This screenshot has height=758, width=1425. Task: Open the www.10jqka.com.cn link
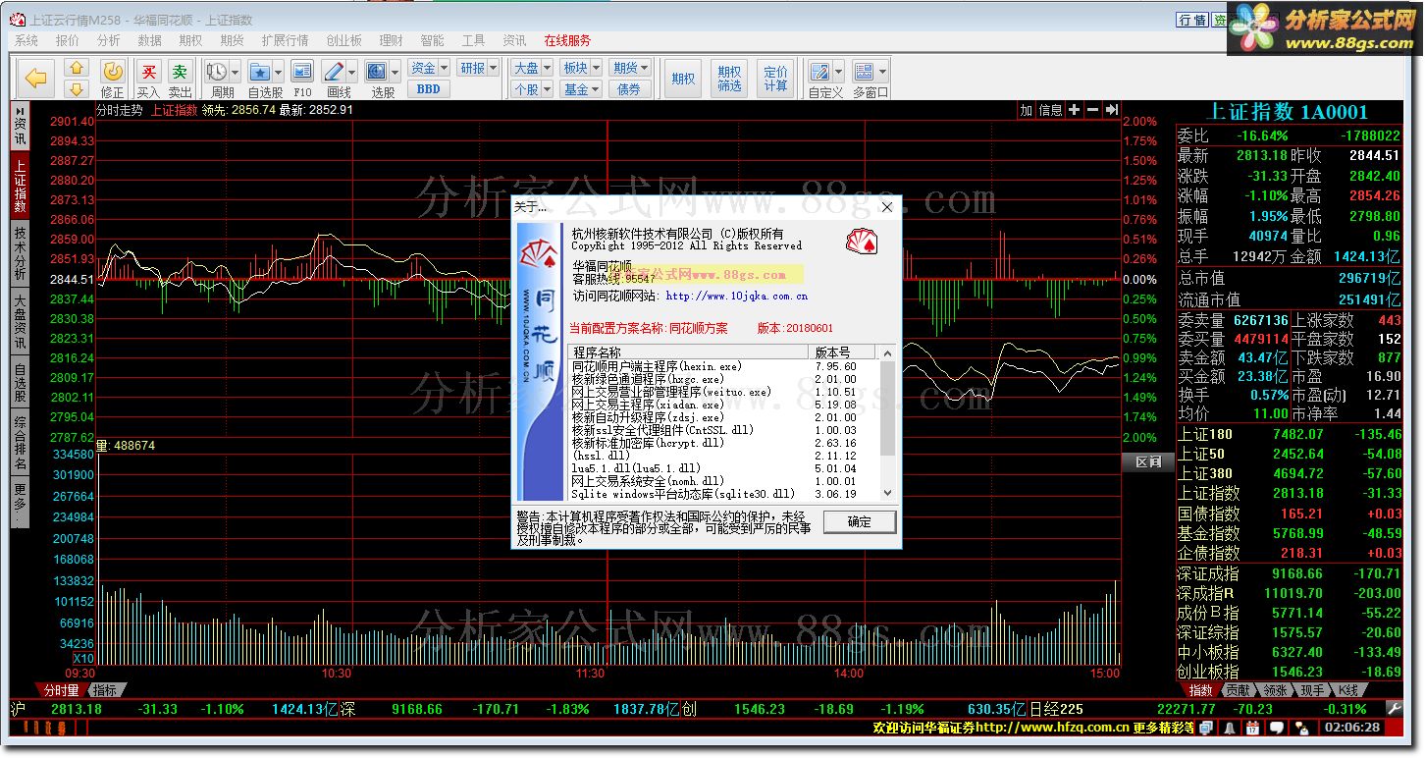[x=736, y=296]
